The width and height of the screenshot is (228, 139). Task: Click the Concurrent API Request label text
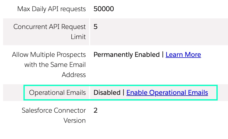click(x=49, y=27)
